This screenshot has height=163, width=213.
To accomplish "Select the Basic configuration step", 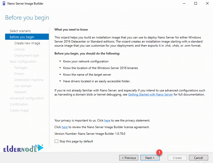I will [23, 62].
